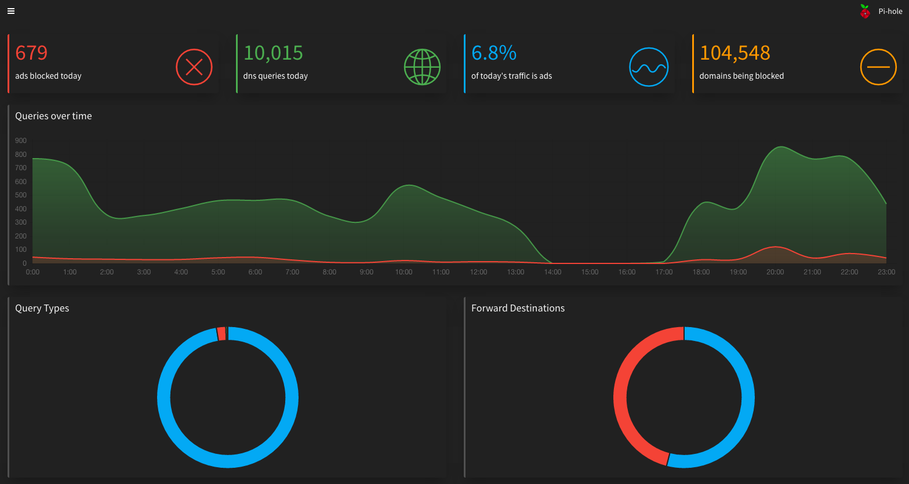Click the Query Types panel title
The height and width of the screenshot is (484, 909).
(x=42, y=308)
